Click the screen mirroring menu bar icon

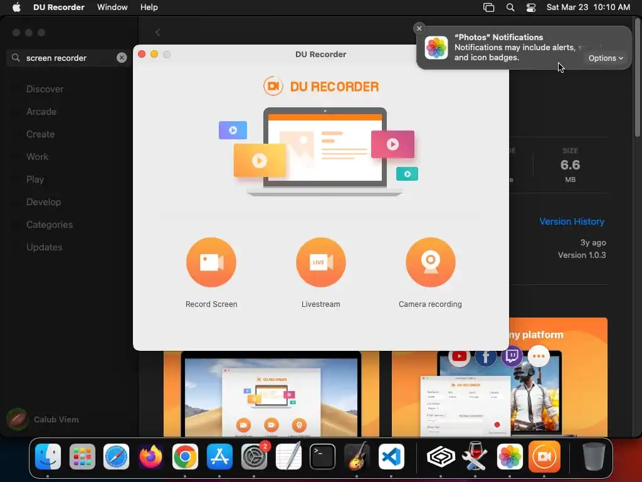click(488, 8)
